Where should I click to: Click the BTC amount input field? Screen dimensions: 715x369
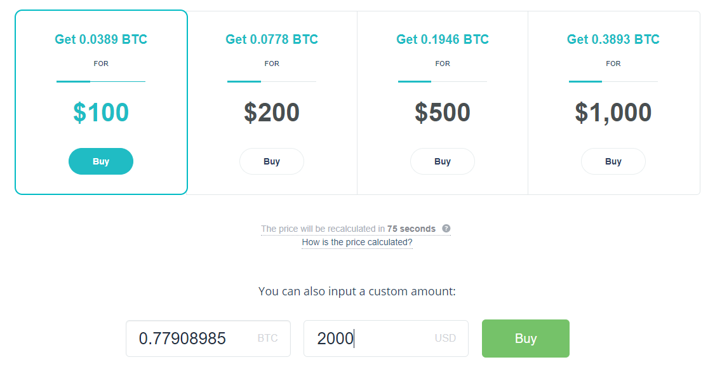point(190,339)
